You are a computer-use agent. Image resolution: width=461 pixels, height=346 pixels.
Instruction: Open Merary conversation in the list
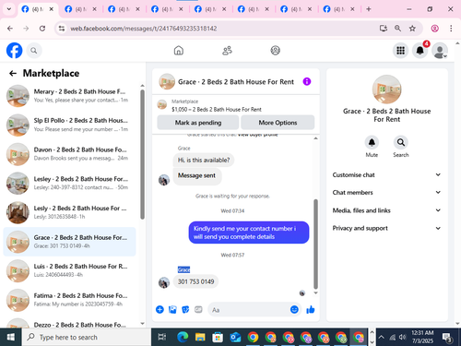[70, 96]
